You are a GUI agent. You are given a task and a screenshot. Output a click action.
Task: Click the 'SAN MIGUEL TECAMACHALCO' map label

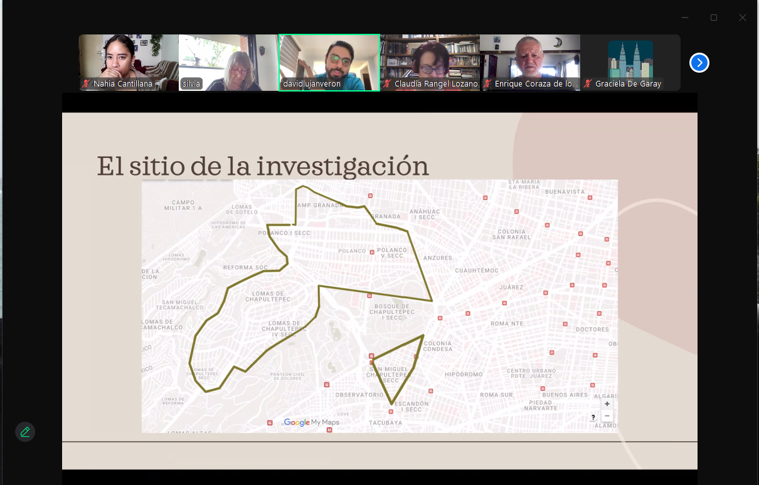click(x=179, y=305)
